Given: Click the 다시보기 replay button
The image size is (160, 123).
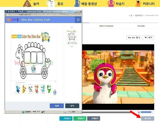Looking at the screenshot, I should tap(66, 119).
